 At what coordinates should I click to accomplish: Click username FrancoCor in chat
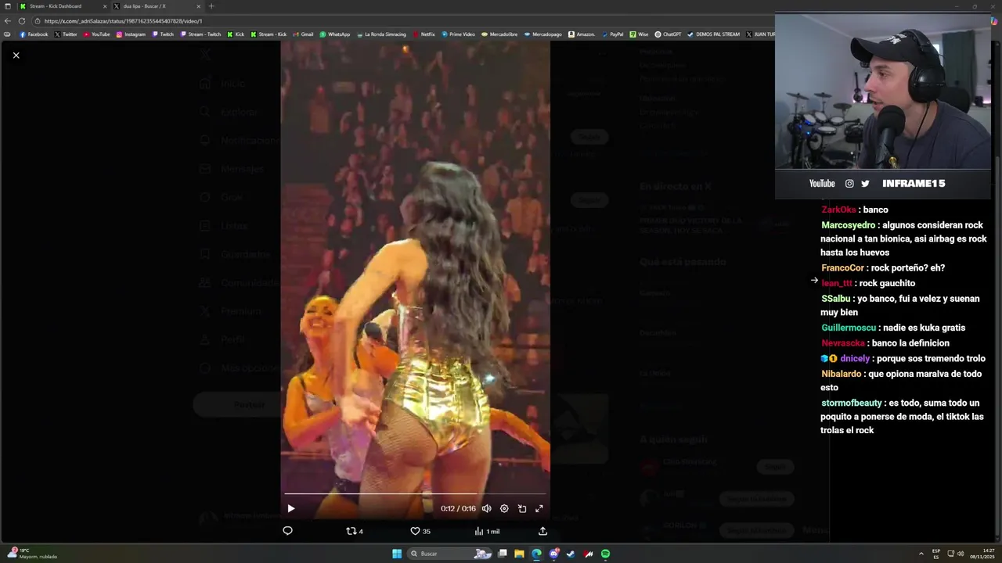point(842,268)
